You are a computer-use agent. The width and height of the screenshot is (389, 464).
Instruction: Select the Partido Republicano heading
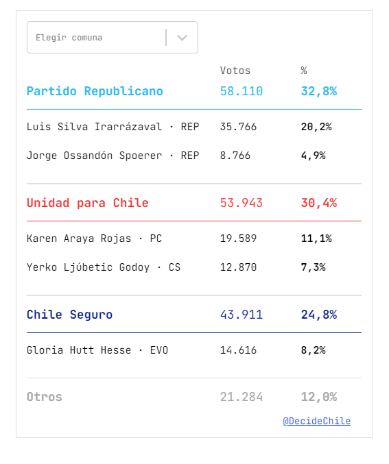pos(95,91)
